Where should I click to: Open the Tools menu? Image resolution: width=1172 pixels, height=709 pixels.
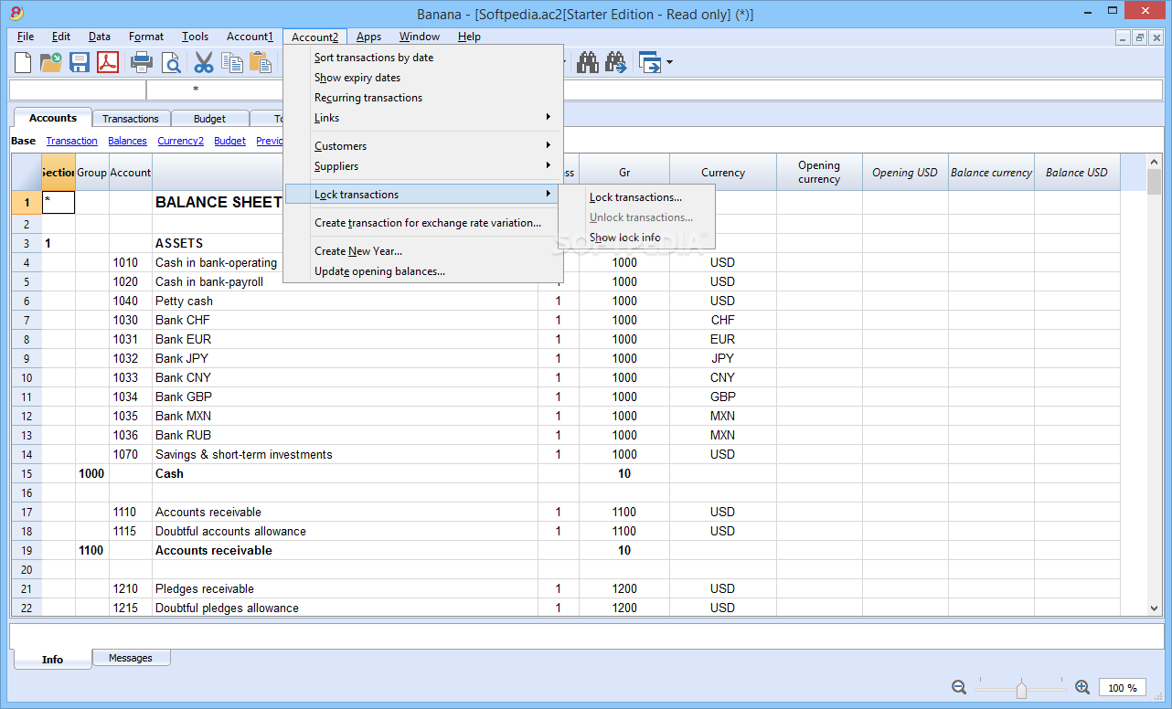click(x=195, y=37)
